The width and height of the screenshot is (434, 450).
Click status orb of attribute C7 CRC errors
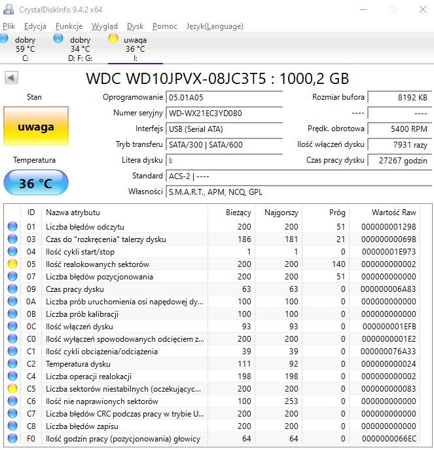(x=12, y=413)
